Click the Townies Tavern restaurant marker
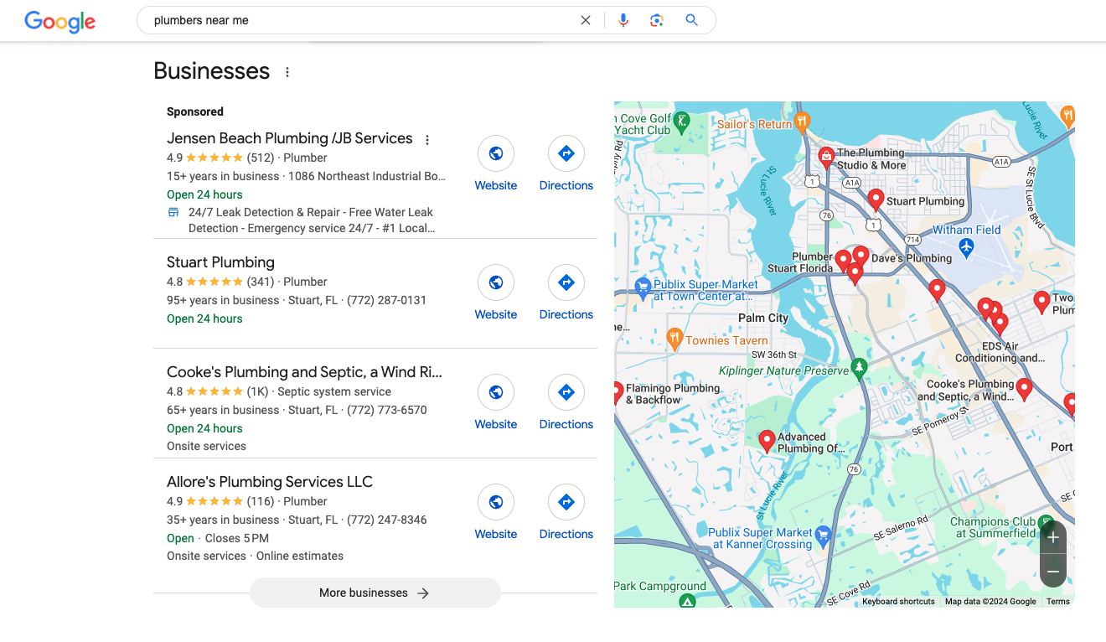The height and width of the screenshot is (642, 1106). 674,339
